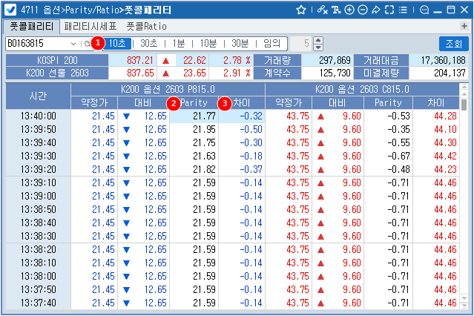Screen dimensions: 474x316
Task: Expand the B0163815 code dropdown
Action: click(x=73, y=43)
